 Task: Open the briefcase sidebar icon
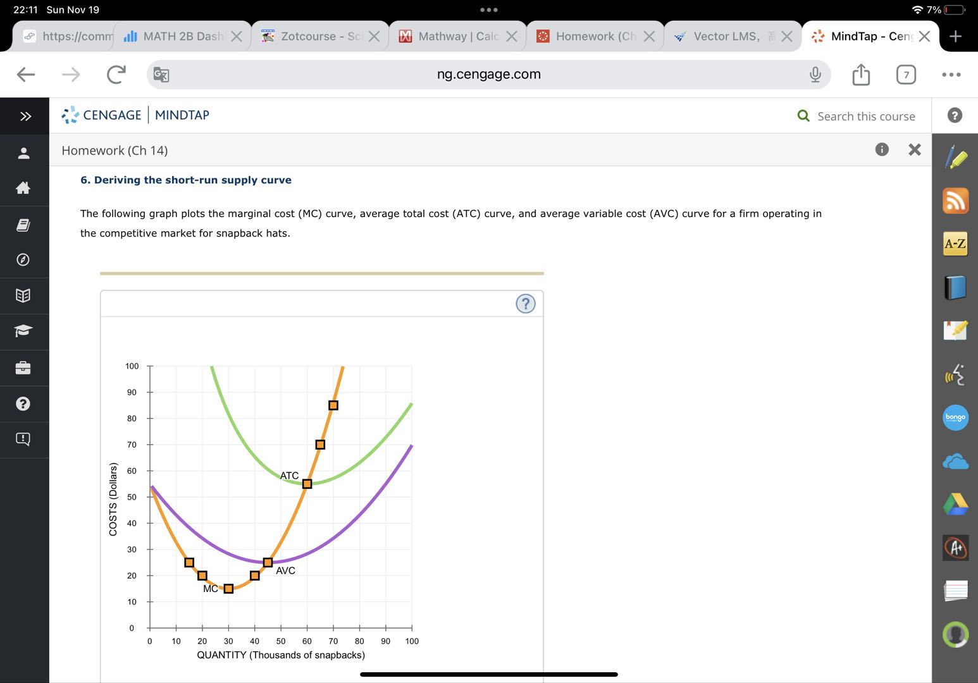(23, 367)
